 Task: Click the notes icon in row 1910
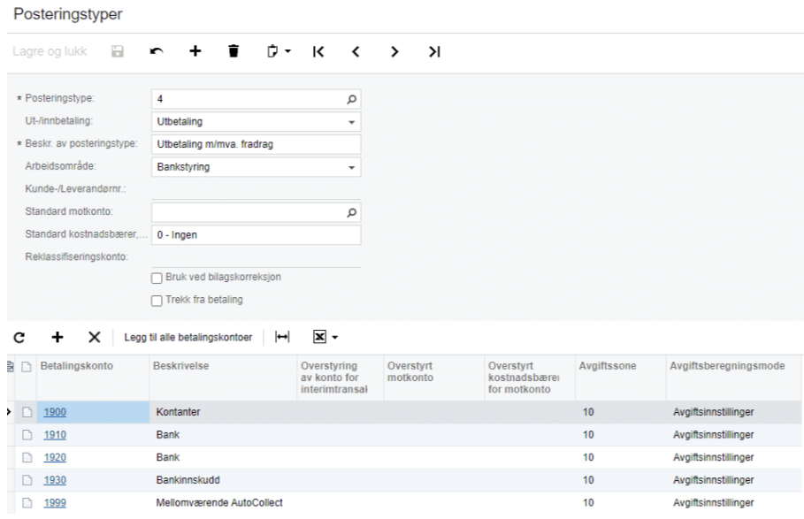click(x=27, y=435)
